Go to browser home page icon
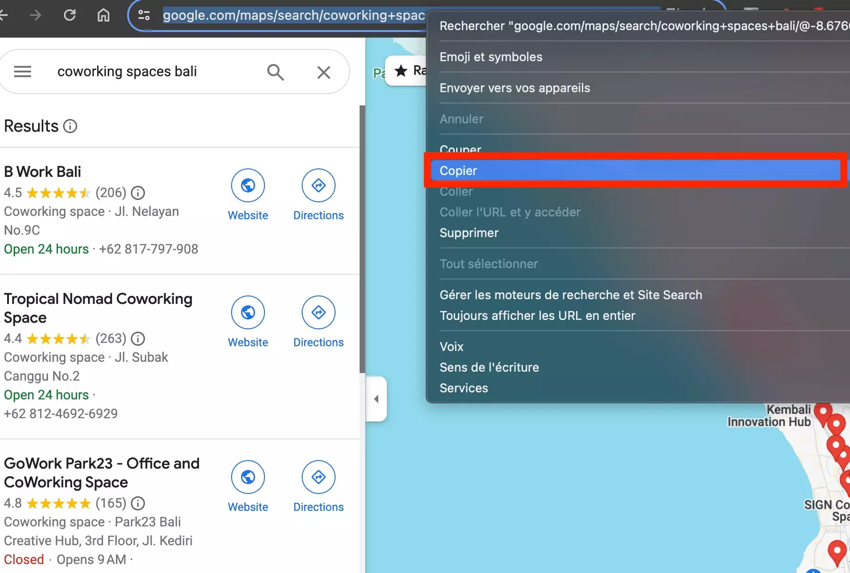The height and width of the screenshot is (573, 850). tap(103, 16)
